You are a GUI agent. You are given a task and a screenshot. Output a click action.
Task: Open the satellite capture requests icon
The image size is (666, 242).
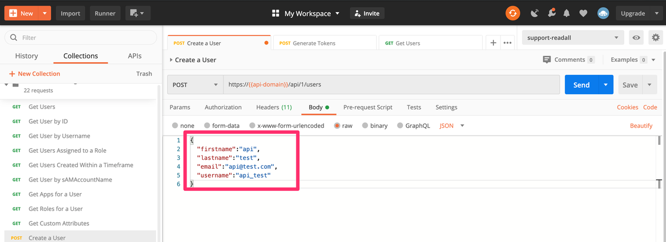(534, 13)
